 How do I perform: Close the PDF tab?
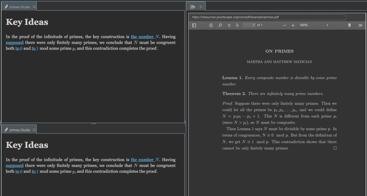(201, 7)
